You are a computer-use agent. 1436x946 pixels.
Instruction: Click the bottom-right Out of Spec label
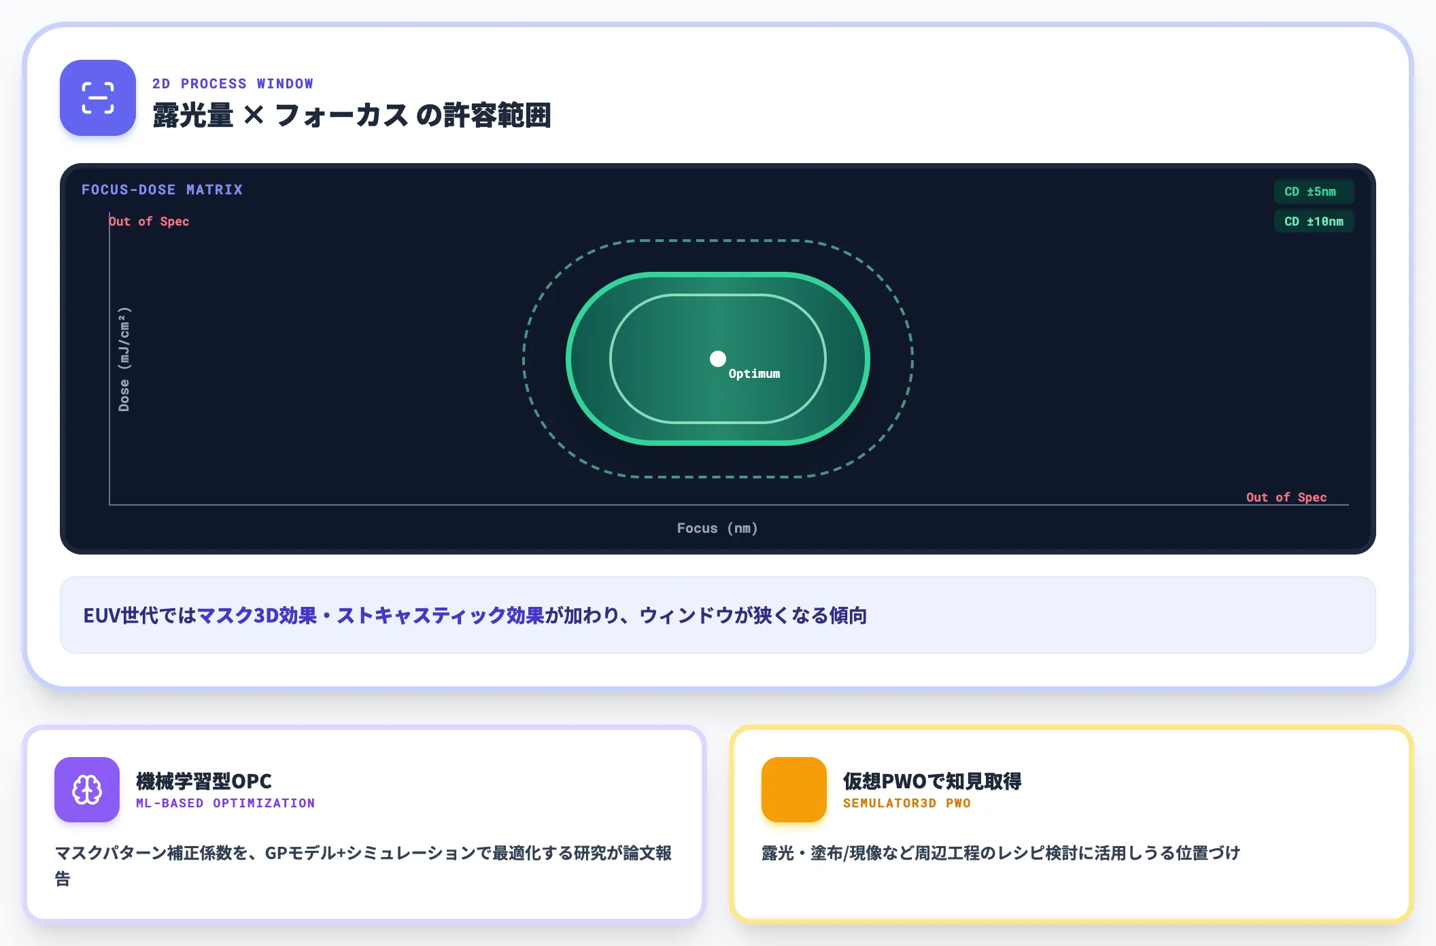(1286, 497)
